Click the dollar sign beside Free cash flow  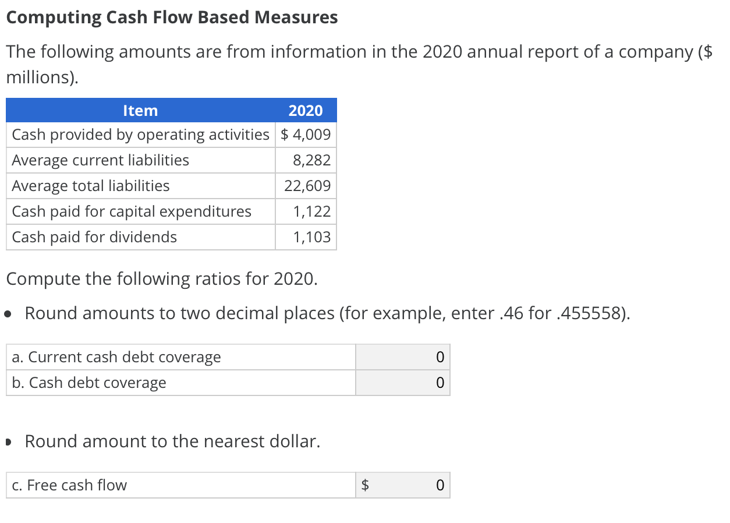click(x=364, y=485)
